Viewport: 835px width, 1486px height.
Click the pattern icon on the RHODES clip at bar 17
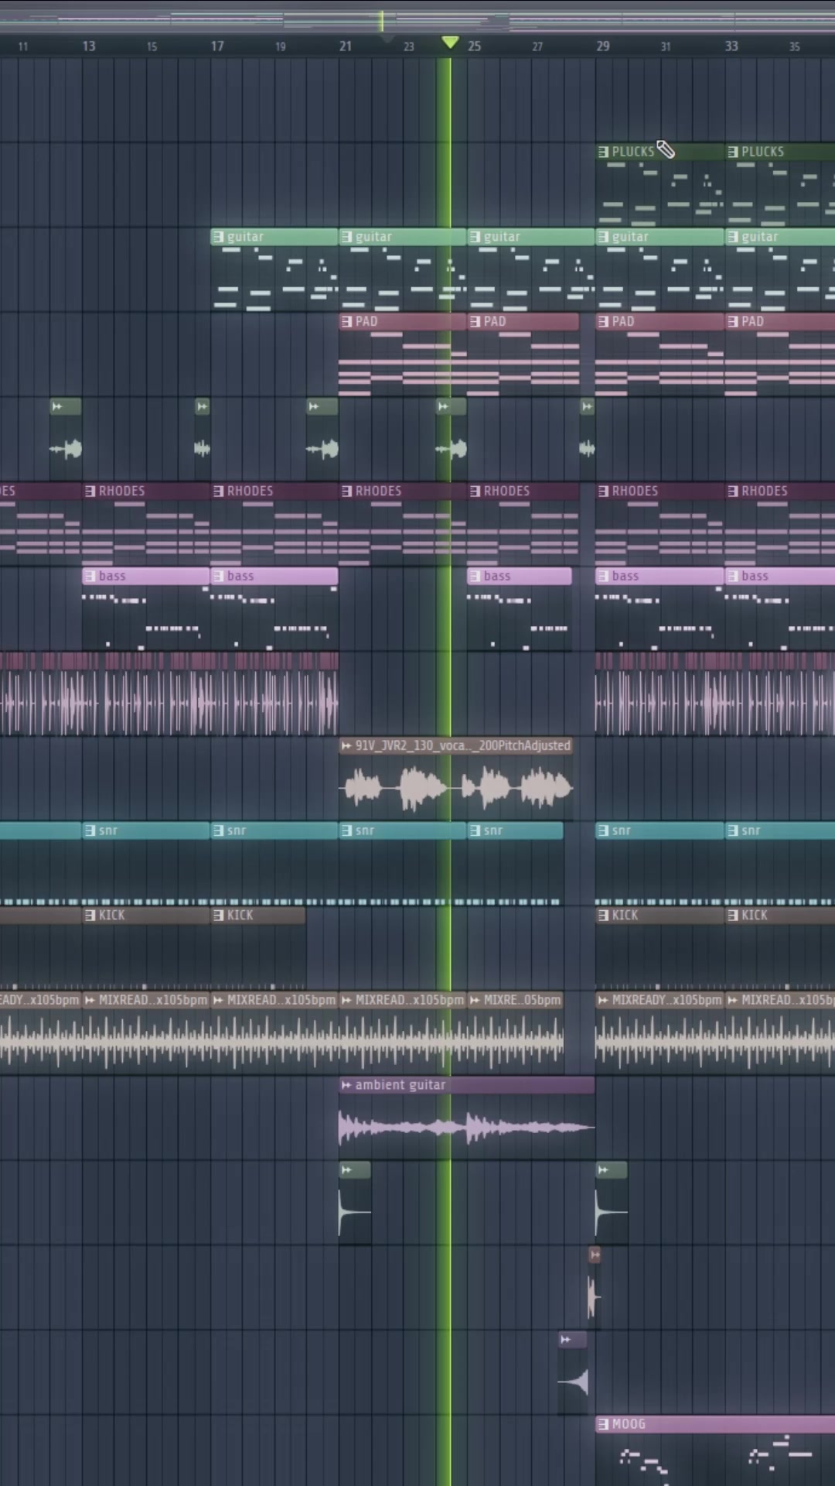(x=218, y=491)
